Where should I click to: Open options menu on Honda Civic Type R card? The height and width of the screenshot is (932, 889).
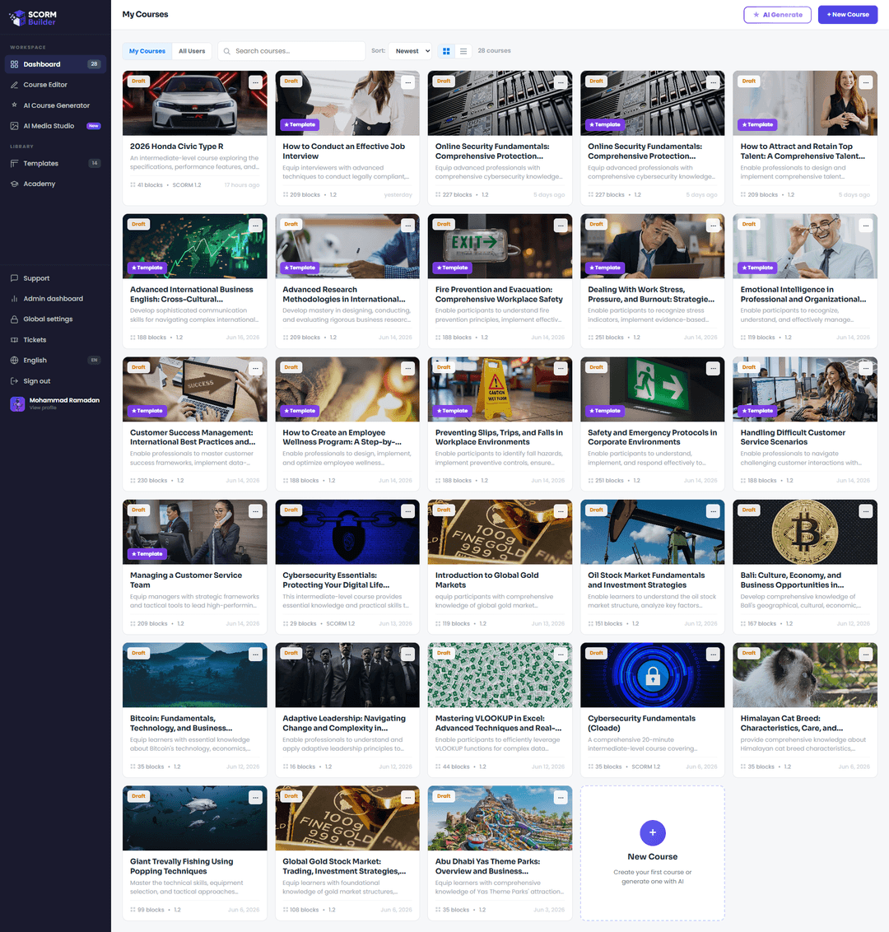click(x=255, y=82)
